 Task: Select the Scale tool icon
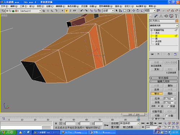[x=142, y=11]
